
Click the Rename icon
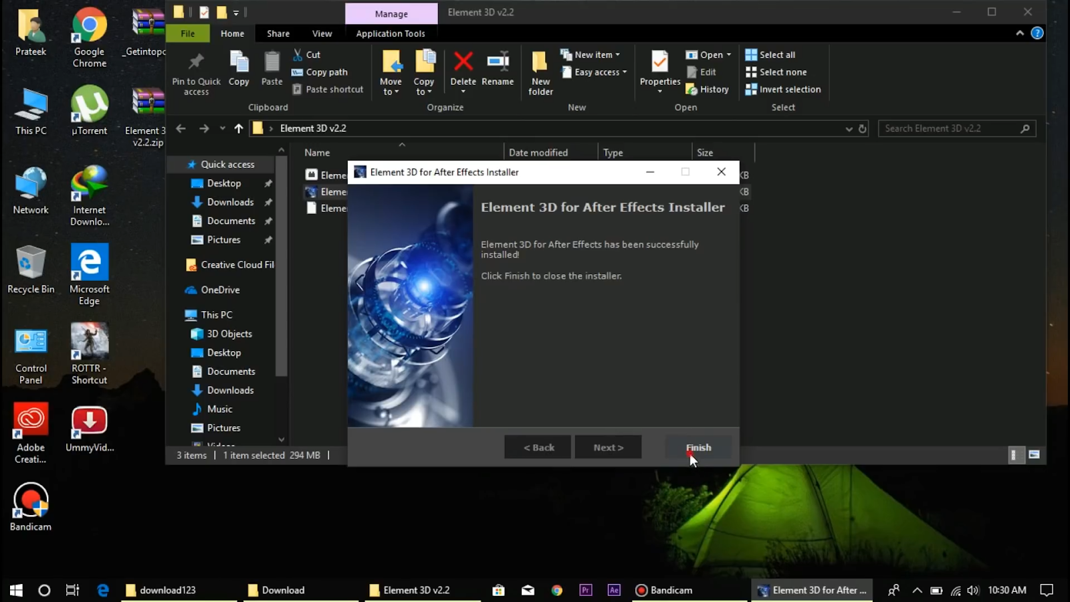click(x=498, y=67)
